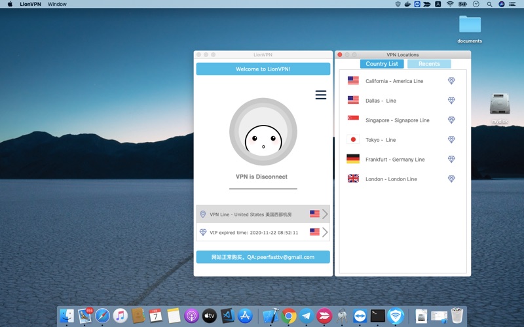The width and height of the screenshot is (524, 327).
Task: Switch to the Country List tab
Action: tap(382, 63)
